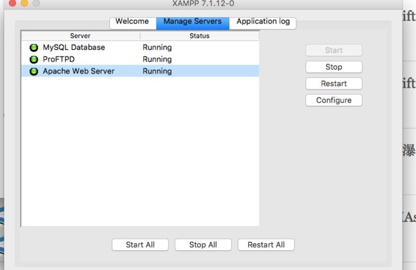The height and width of the screenshot is (270, 416).
Task: Open Configure for the selected server
Action: pos(333,100)
